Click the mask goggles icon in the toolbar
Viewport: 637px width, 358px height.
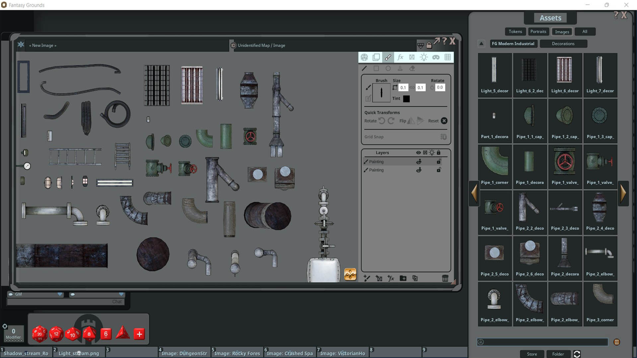tap(436, 57)
